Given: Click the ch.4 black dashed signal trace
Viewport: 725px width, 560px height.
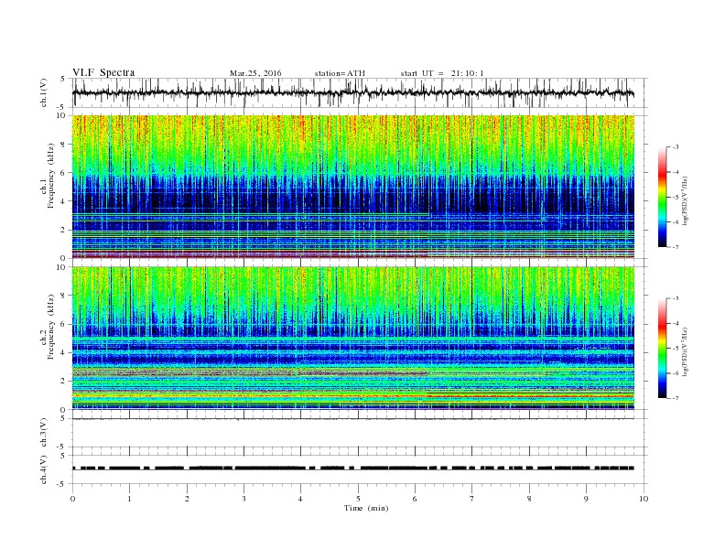Looking at the screenshot, I should click(353, 468).
